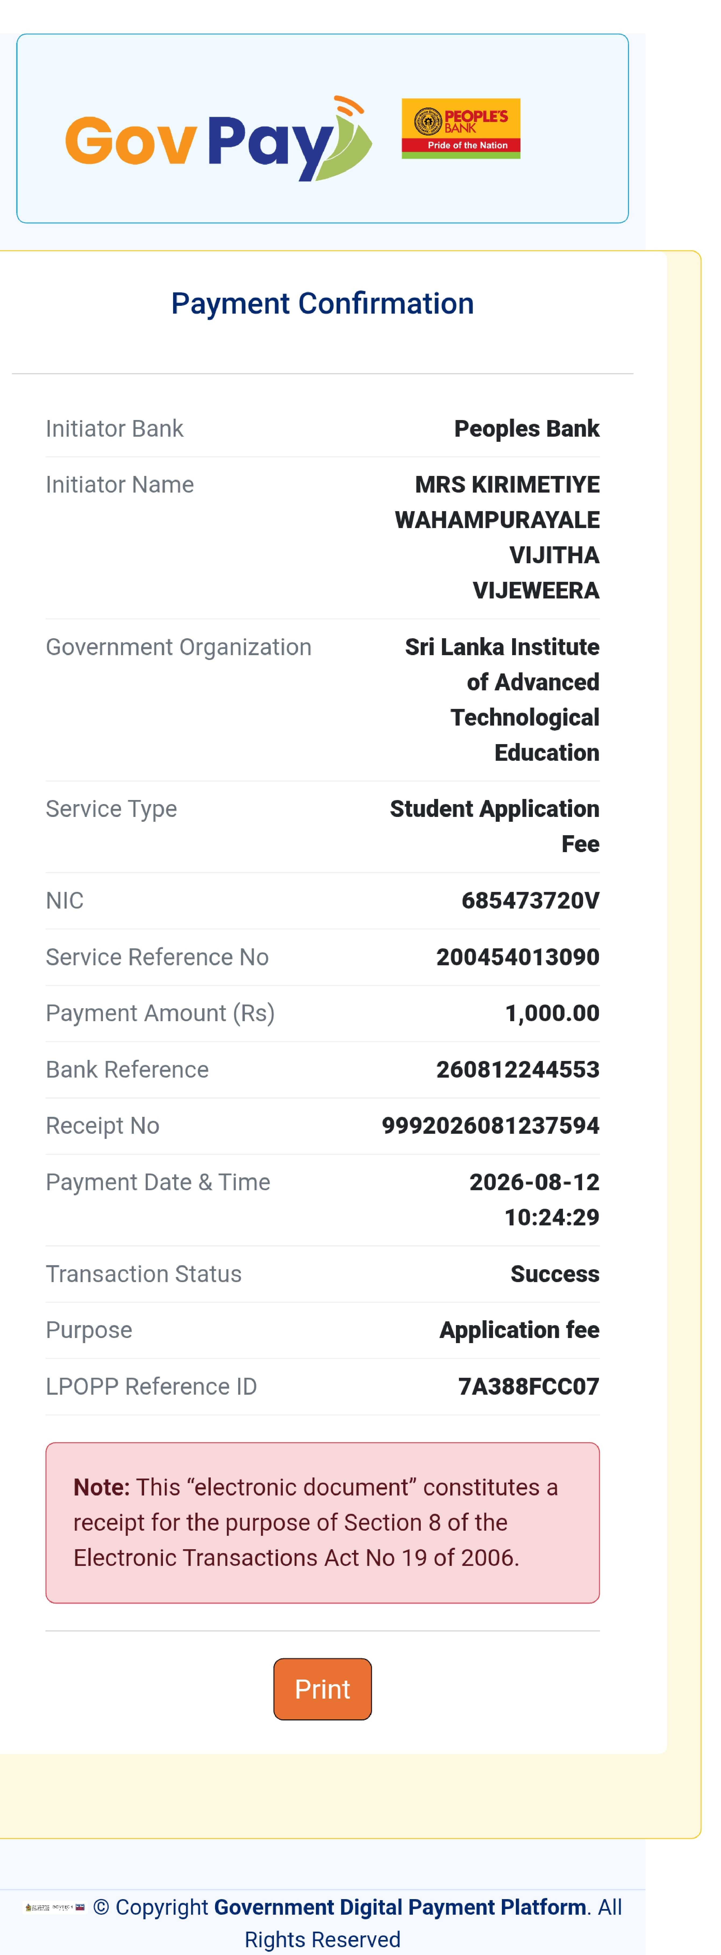The width and height of the screenshot is (721, 1955).
Task: Click the payment amount 1,000.00
Action: (x=552, y=1013)
